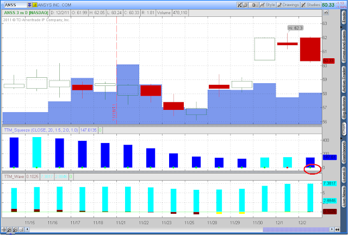
Task: Click the red 60.33 price axis label
Action: pyautogui.click(x=328, y=61)
